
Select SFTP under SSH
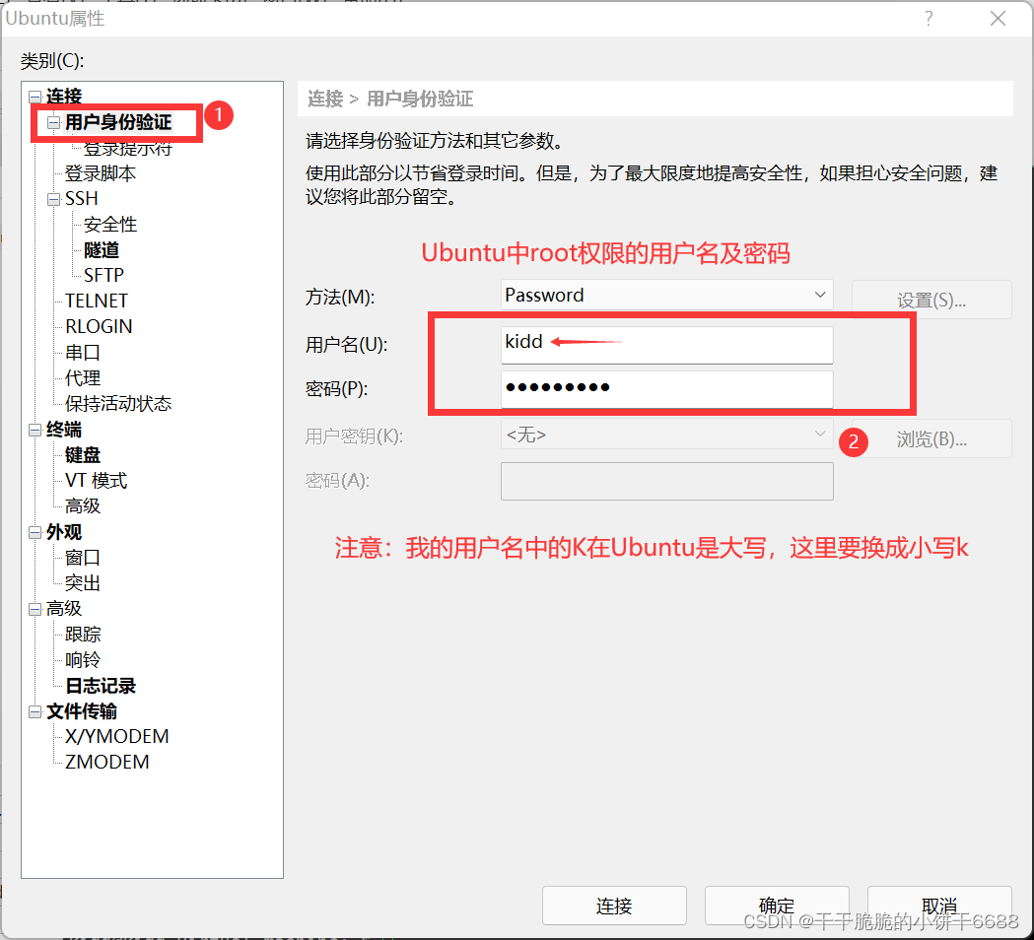(103, 276)
